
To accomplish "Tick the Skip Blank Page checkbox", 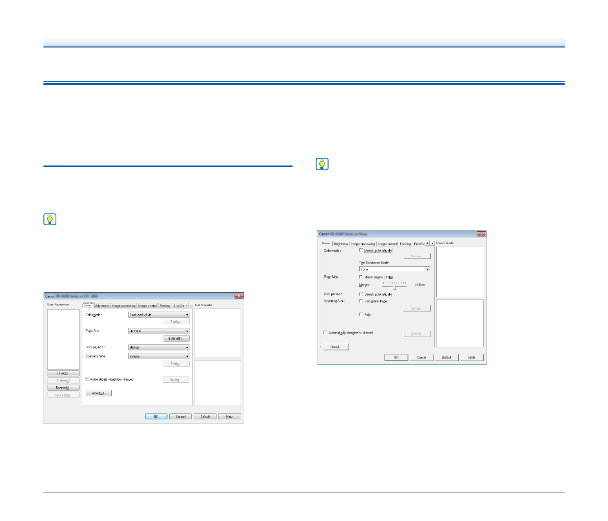I will click(x=361, y=301).
